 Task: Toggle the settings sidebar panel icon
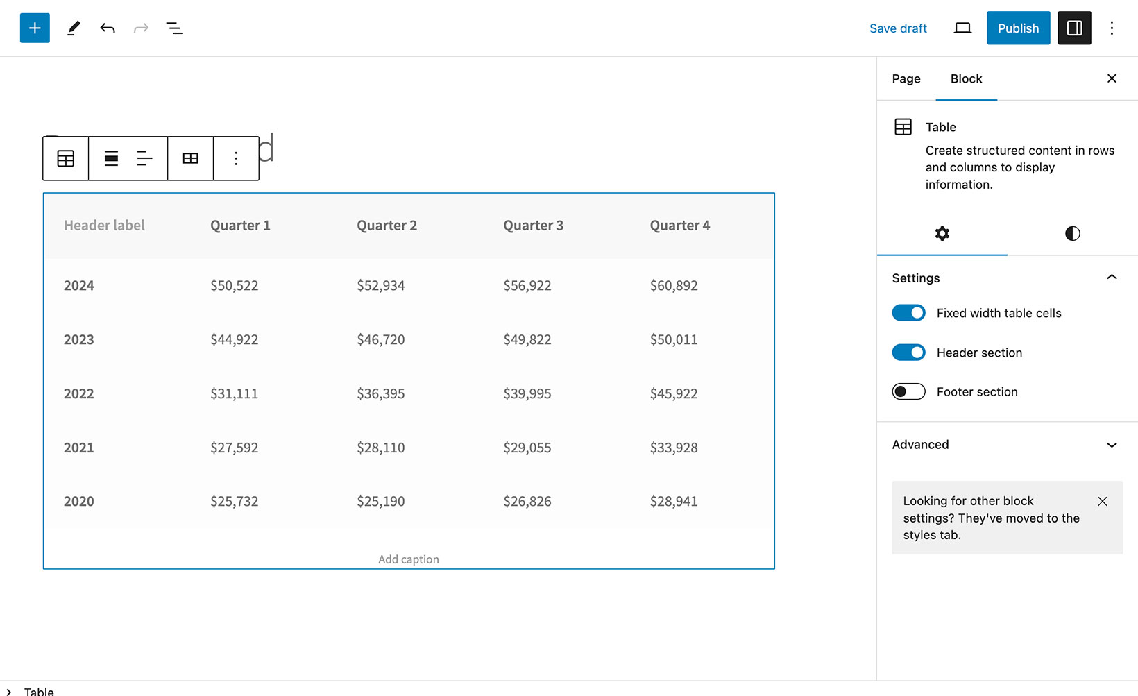(1074, 28)
